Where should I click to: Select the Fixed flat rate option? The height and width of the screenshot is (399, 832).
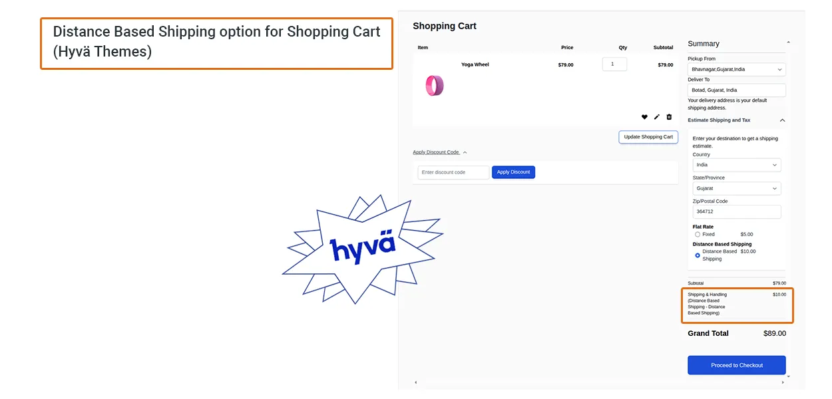click(x=698, y=235)
